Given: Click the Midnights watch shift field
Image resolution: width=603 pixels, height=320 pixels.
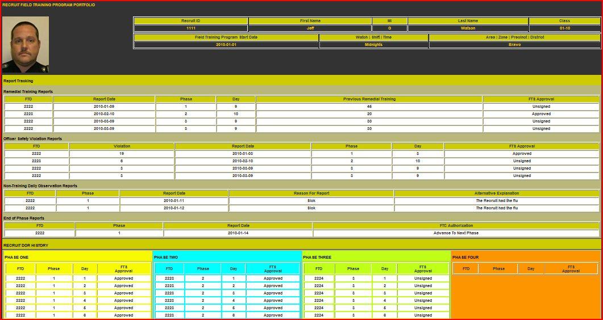Looking at the screenshot, I should coord(374,45).
